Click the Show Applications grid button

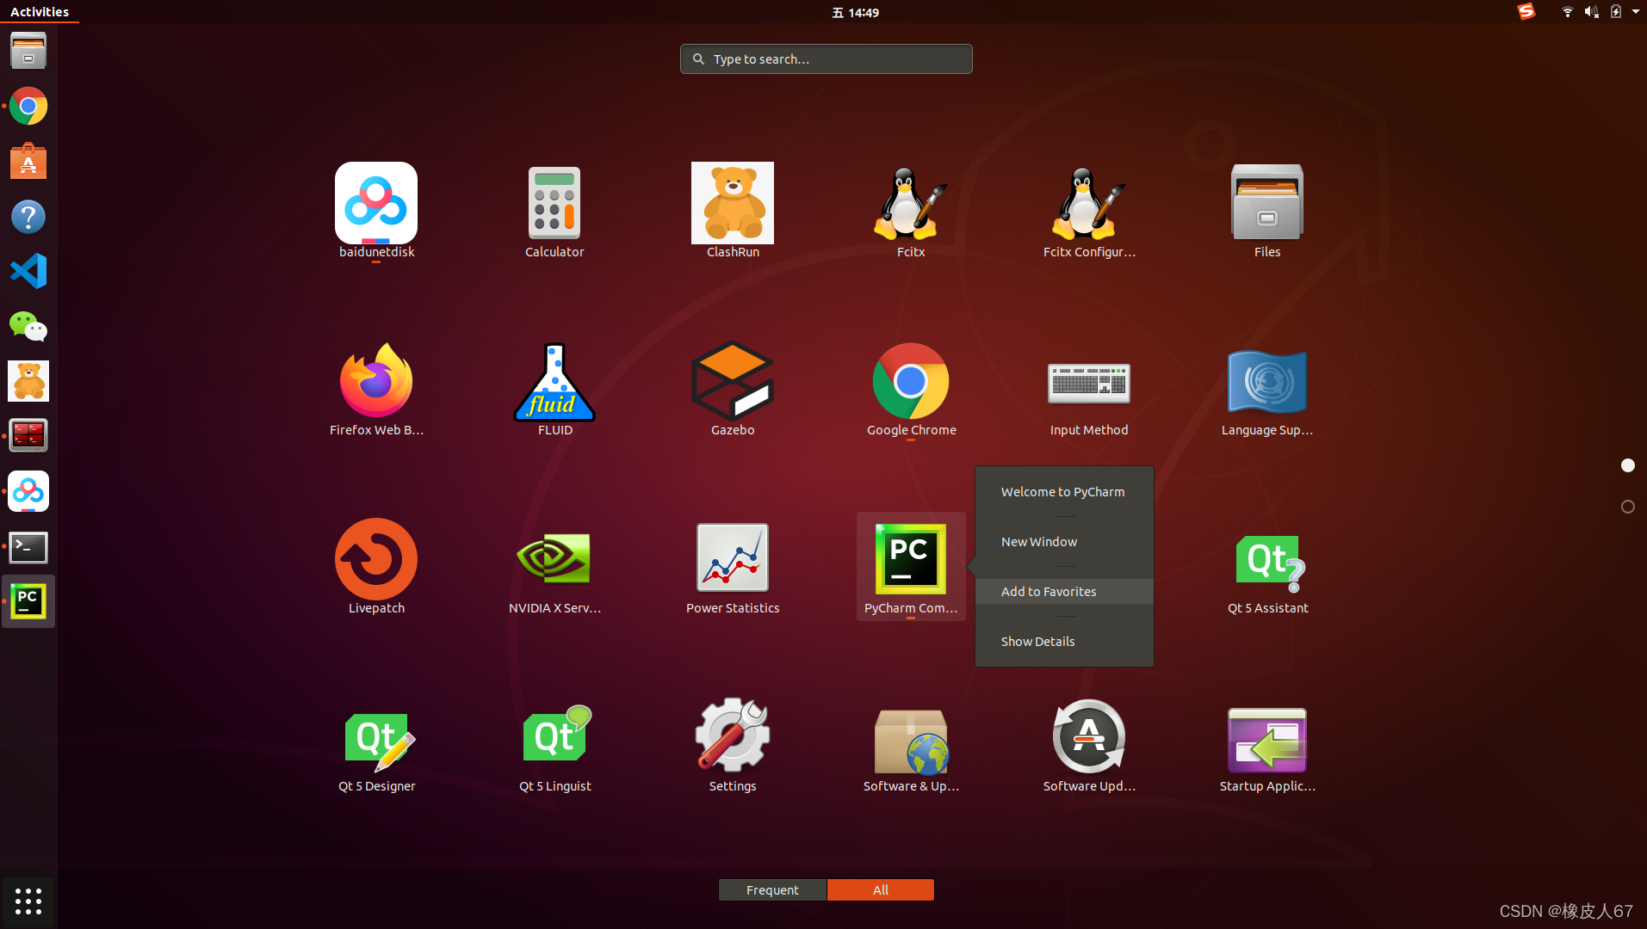coord(28,901)
